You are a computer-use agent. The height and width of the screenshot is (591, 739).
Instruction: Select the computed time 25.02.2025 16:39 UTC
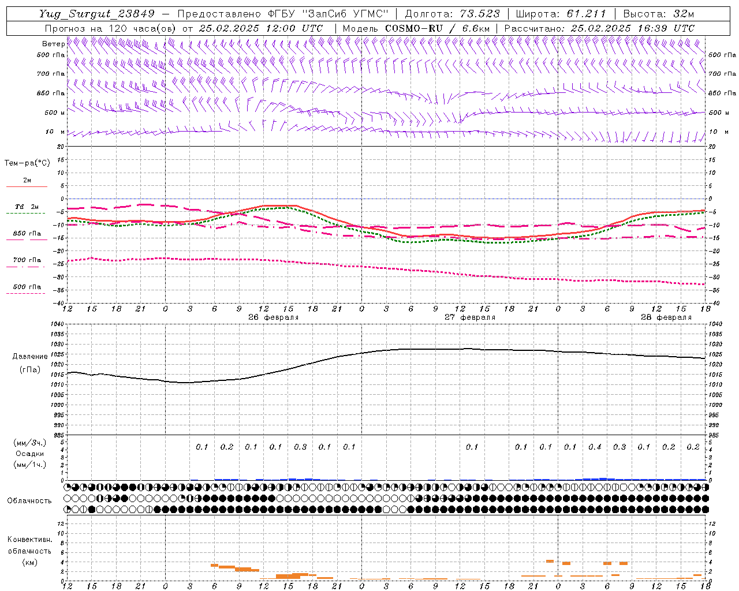(633, 28)
